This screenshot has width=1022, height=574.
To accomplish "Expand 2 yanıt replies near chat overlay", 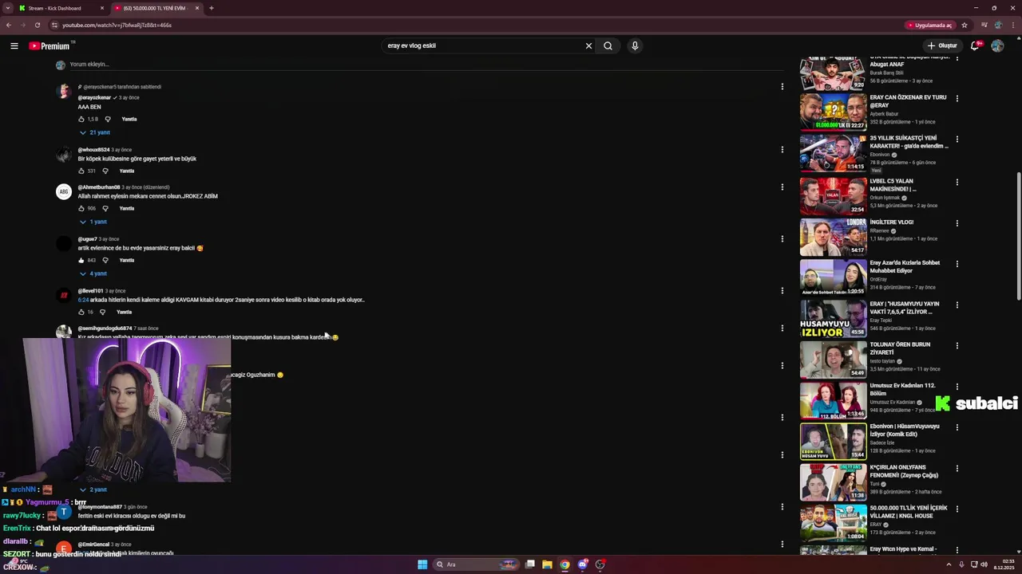I will 93,489.
